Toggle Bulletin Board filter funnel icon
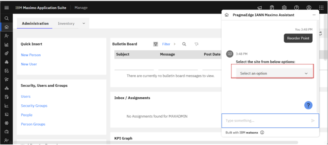The height and width of the screenshot is (145, 328). (155, 44)
